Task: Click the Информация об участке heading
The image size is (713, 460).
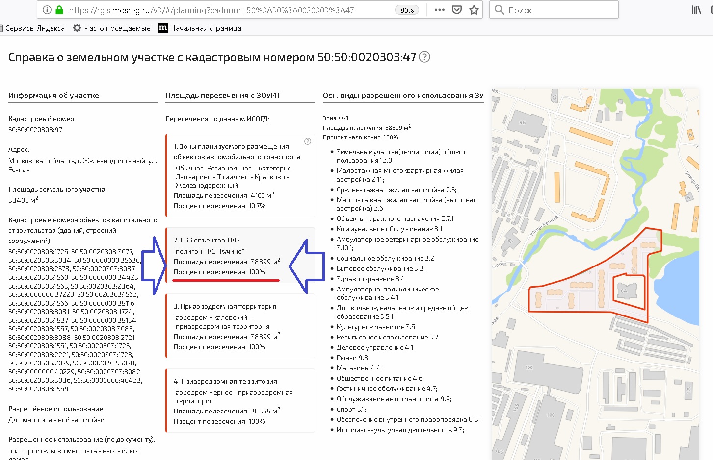Action: coord(53,96)
